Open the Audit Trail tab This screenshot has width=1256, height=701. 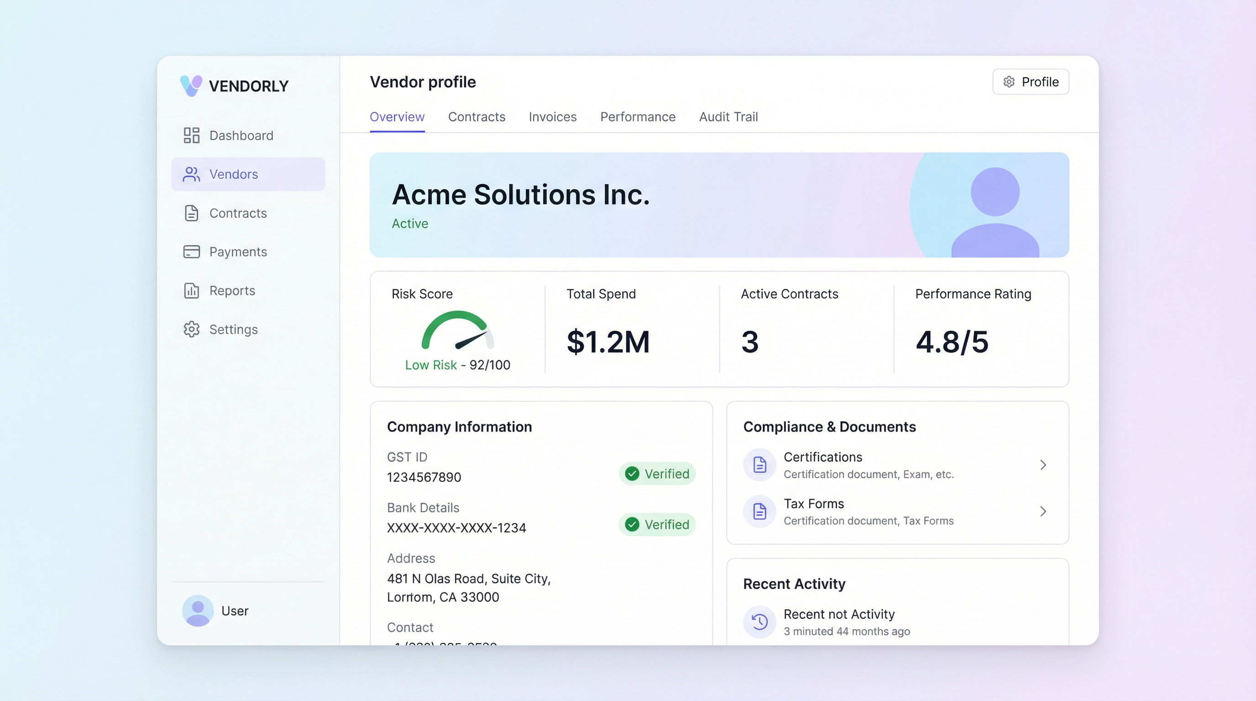[x=728, y=117]
